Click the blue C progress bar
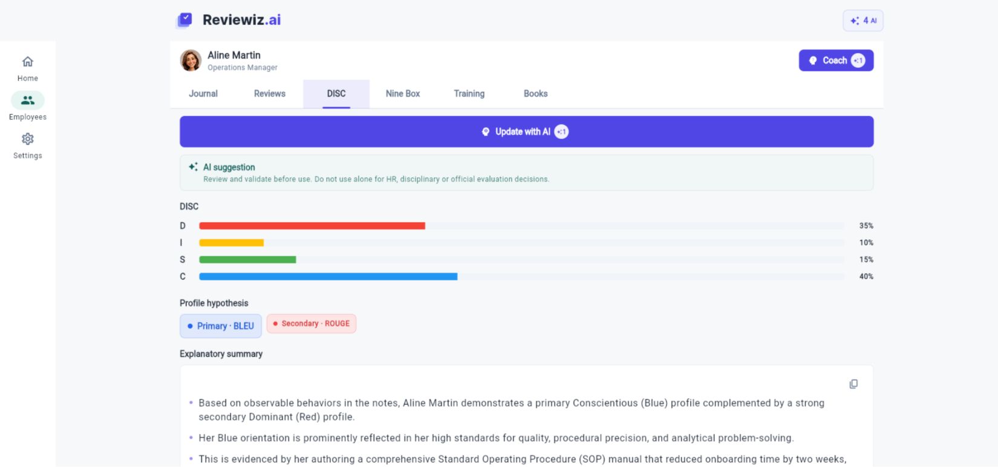998x467 pixels. (x=328, y=277)
